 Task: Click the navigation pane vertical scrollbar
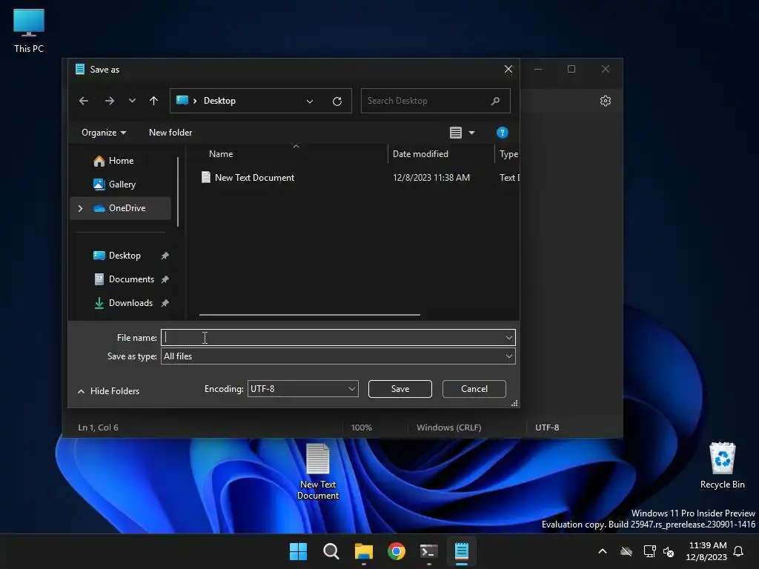click(x=178, y=192)
